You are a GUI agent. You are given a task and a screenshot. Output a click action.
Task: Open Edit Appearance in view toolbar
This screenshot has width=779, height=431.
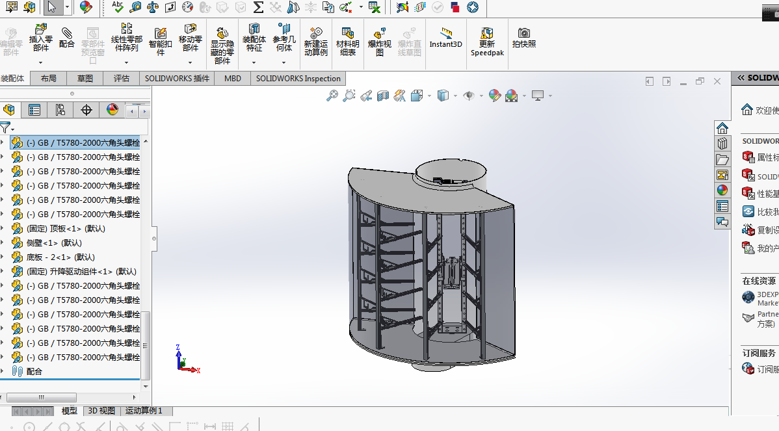coord(494,96)
